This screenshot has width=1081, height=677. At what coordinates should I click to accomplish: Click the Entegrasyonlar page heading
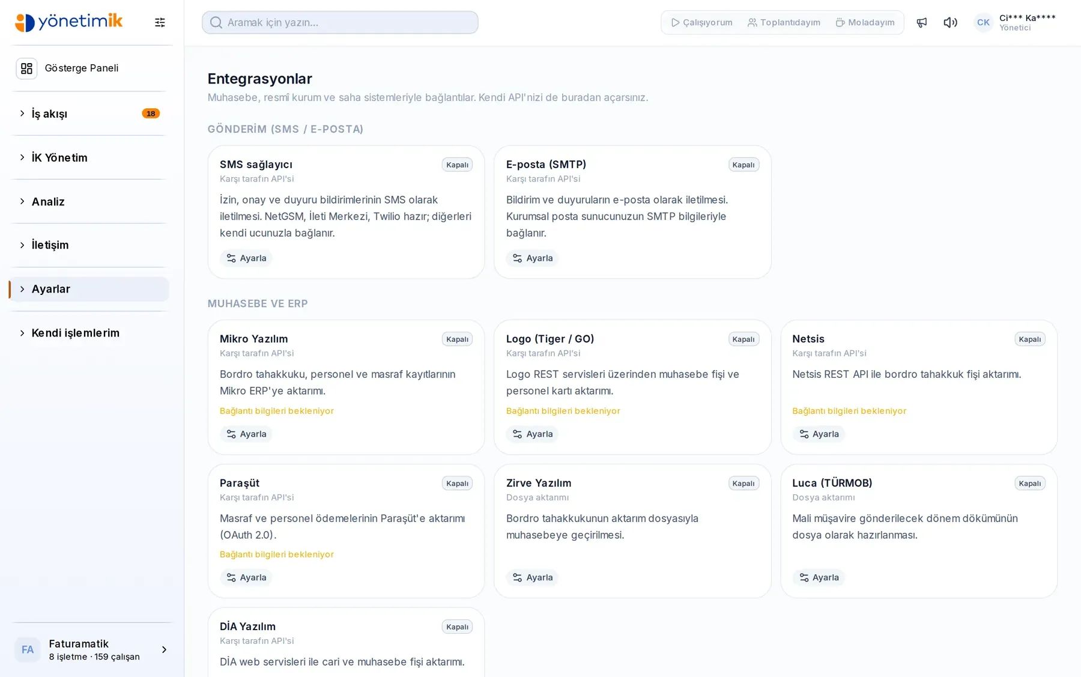tap(260, 79)
